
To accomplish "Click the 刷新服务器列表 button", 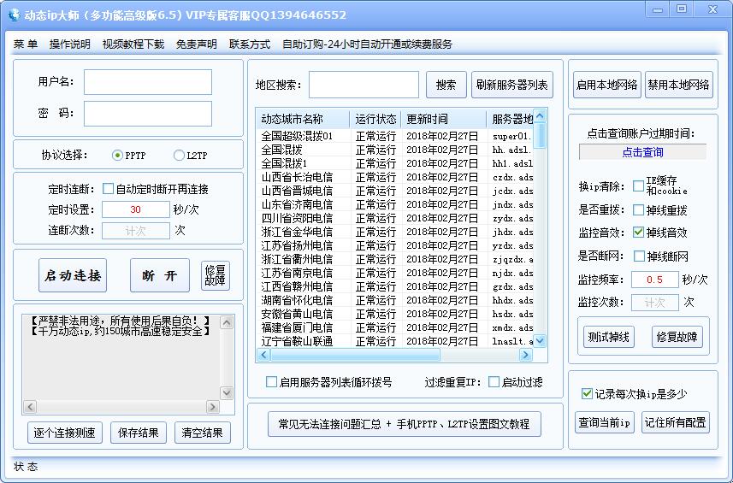I will coord(511,85).
